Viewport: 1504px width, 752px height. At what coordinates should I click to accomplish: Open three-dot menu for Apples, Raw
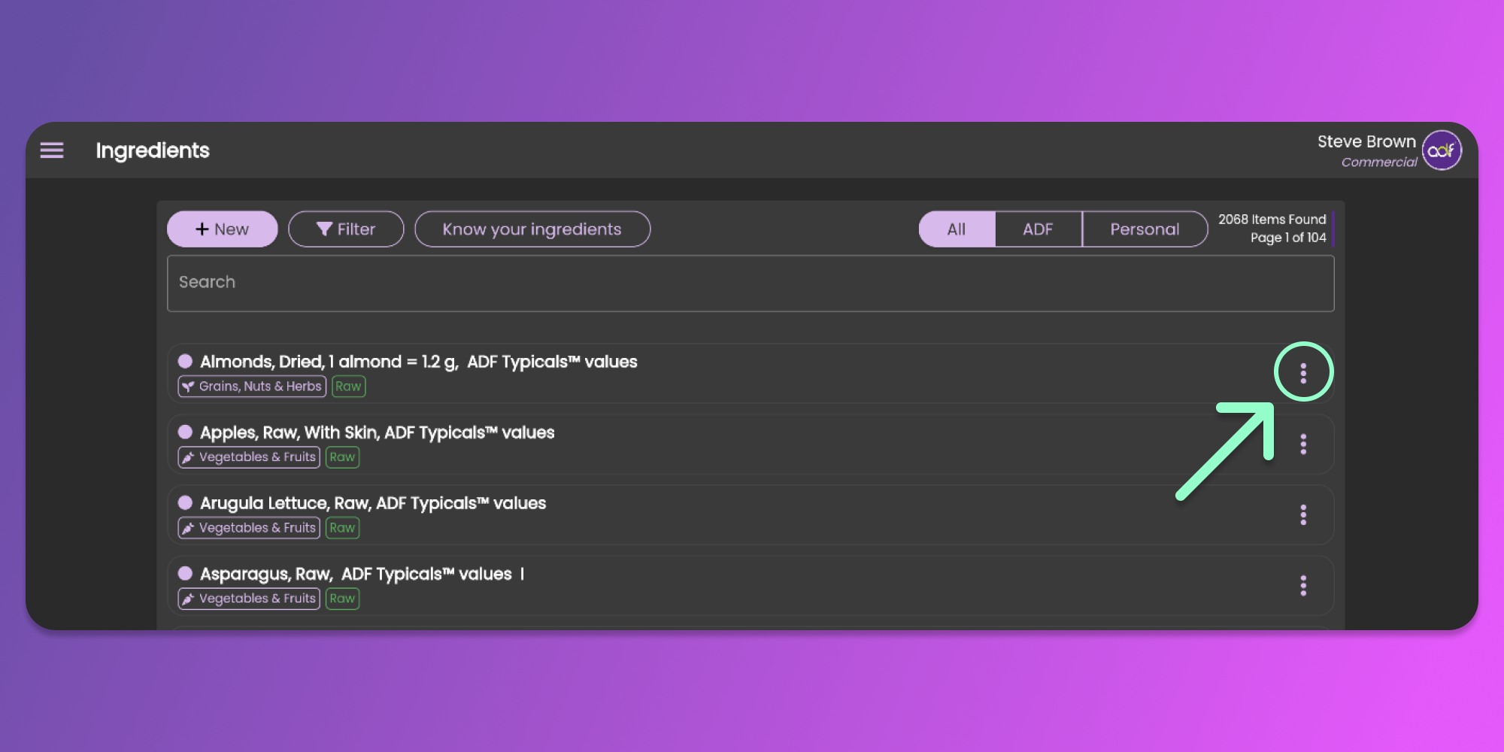(x=1303, y=444)
